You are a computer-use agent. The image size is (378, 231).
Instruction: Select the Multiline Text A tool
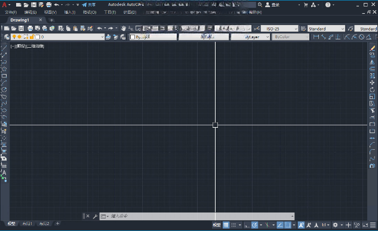(x=4, y=173)
